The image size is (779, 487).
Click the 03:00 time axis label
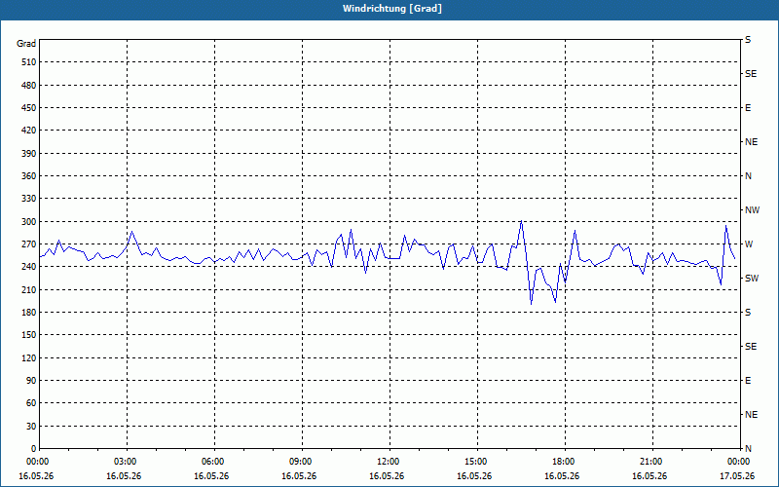pos(128,462)
